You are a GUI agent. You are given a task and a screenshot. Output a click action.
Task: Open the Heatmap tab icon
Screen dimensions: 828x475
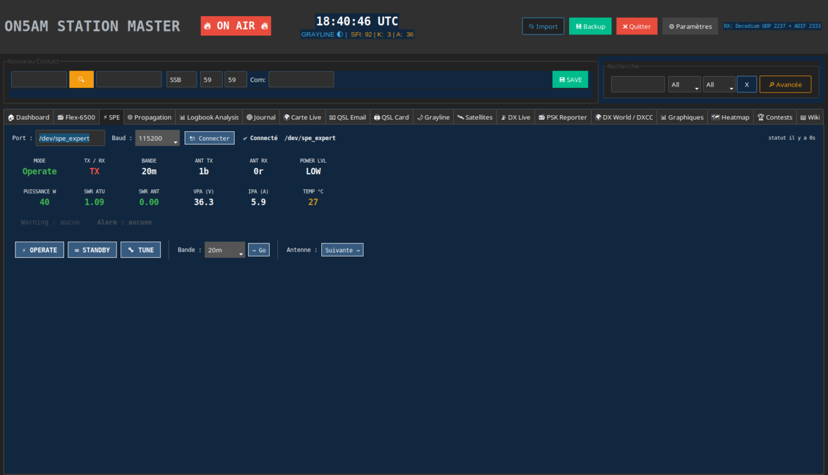[716, 118]
